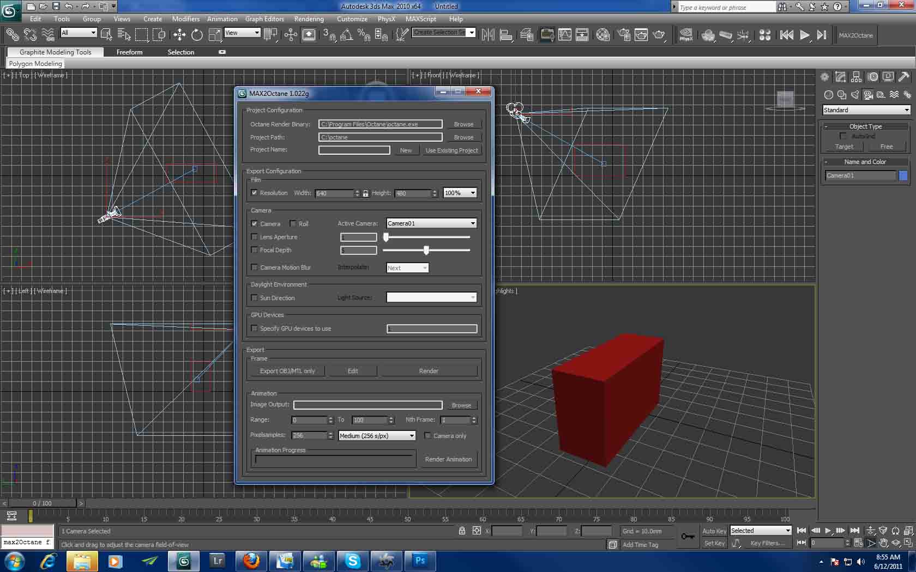Open the Medium (256 s/px) quality dropdown
The image size is (916, 572).
377,436
